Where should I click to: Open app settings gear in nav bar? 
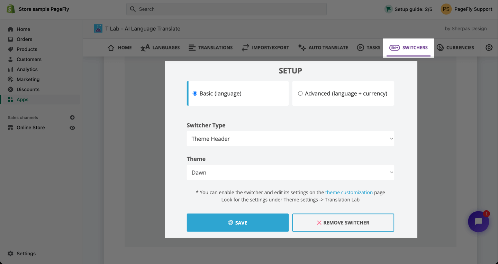click(x=489, y=47)
